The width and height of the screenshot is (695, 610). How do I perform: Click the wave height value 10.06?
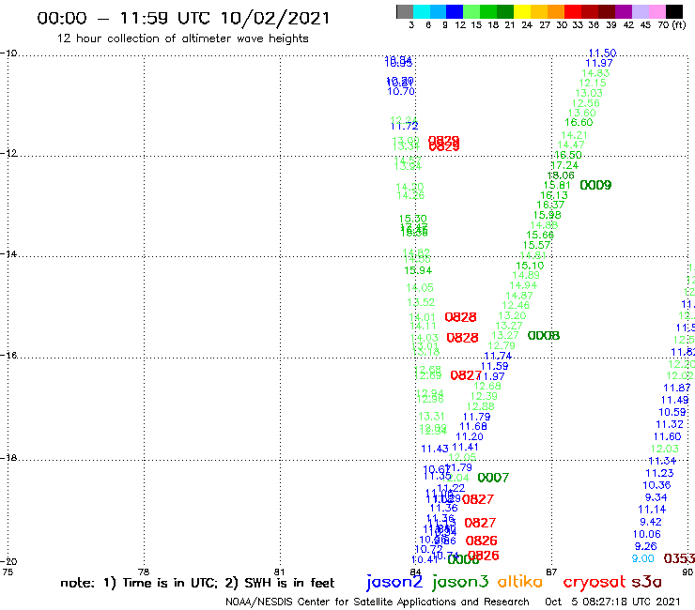[647, 534]
